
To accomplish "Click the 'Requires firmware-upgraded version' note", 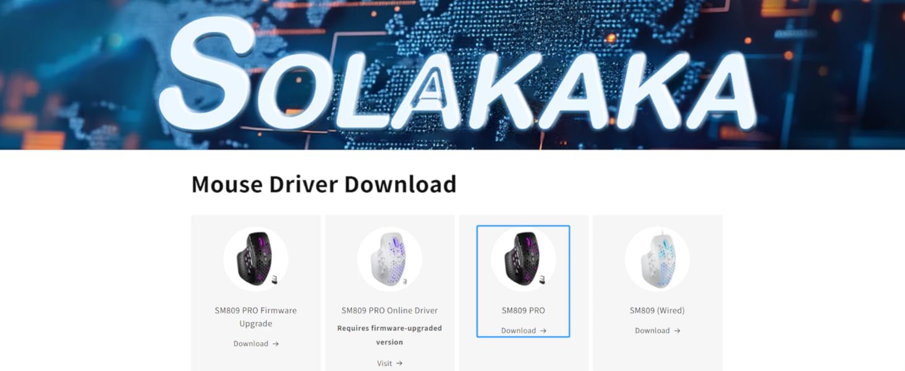I will click(x=389, y=335).
